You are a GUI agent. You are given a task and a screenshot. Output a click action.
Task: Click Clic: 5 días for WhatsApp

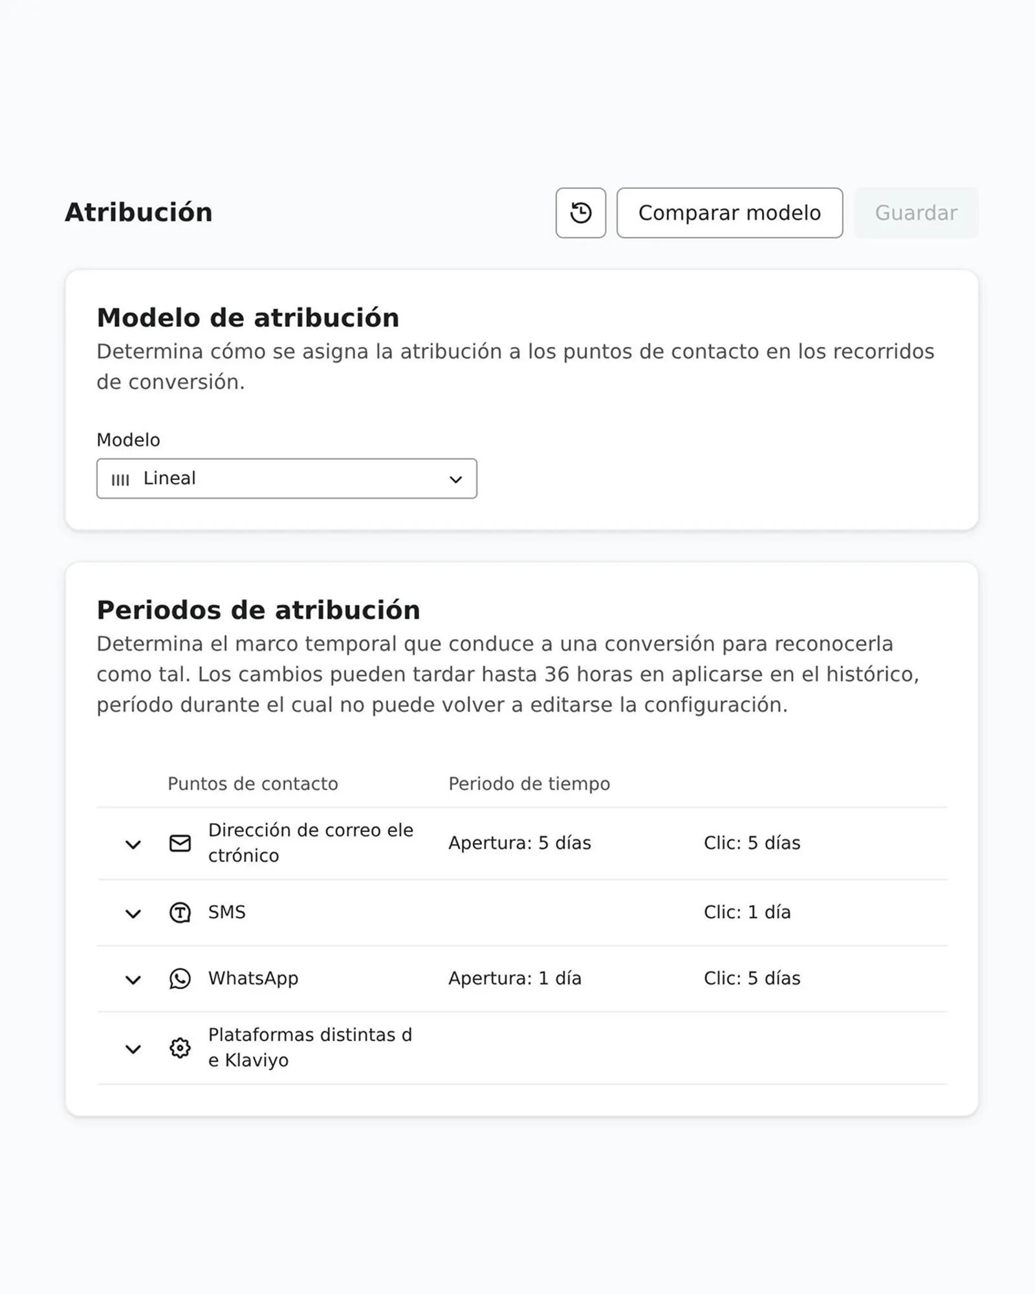752,979
